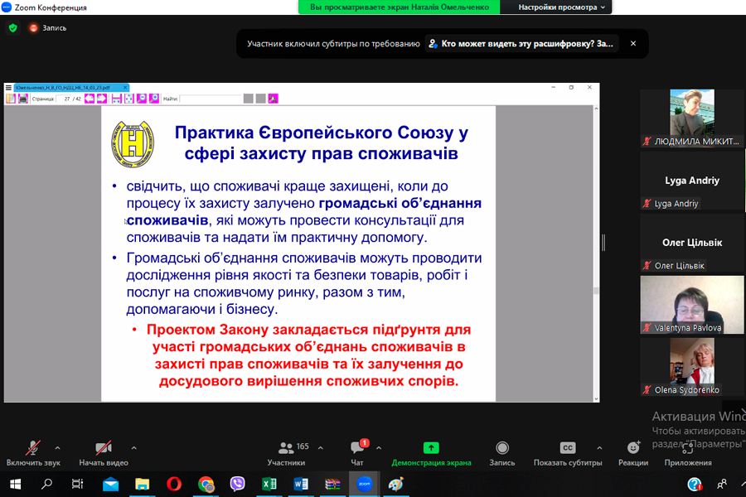Click the Найти search input field

(211, 99)
